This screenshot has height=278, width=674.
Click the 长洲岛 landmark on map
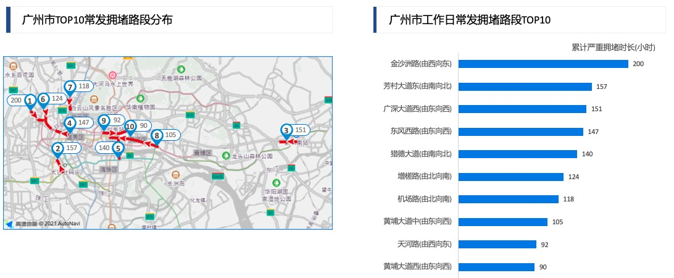(177, 183)
